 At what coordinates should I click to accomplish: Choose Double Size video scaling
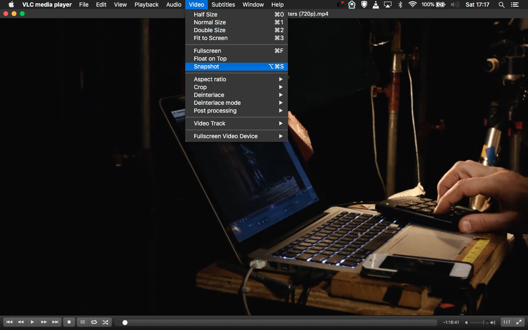coord(236,30)
